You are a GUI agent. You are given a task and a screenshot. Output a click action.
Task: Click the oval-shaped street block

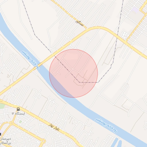click(x=125, y=35)
